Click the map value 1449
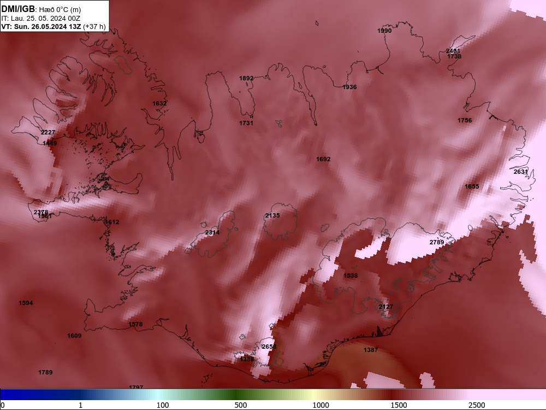 [x=50, y=143]
